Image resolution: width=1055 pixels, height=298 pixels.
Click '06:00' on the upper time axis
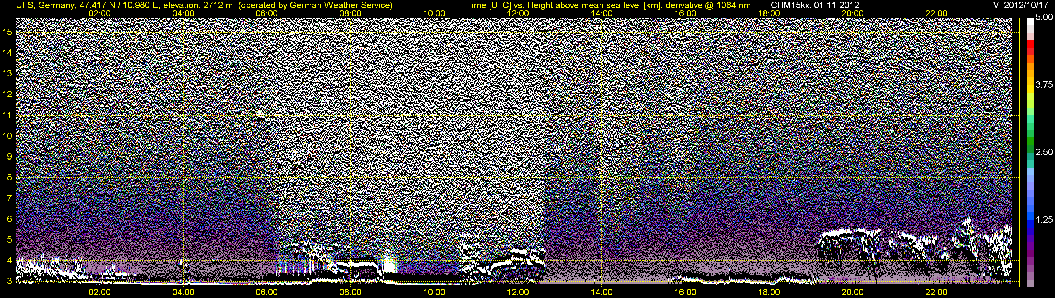[267, 13]
